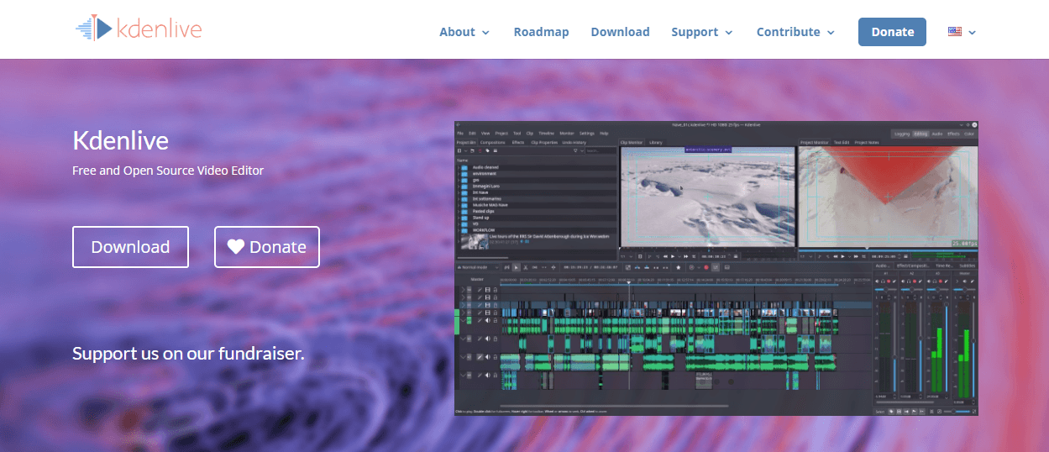Click the Donate button with the heart icon
Image resolution: width=1049 pixels, height=452 pixels.
pos(267,247)
